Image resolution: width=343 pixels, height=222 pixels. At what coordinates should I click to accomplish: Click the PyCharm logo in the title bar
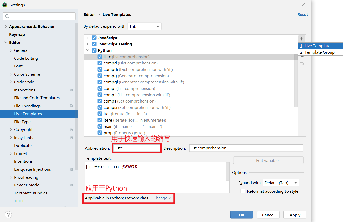(5, 5)
